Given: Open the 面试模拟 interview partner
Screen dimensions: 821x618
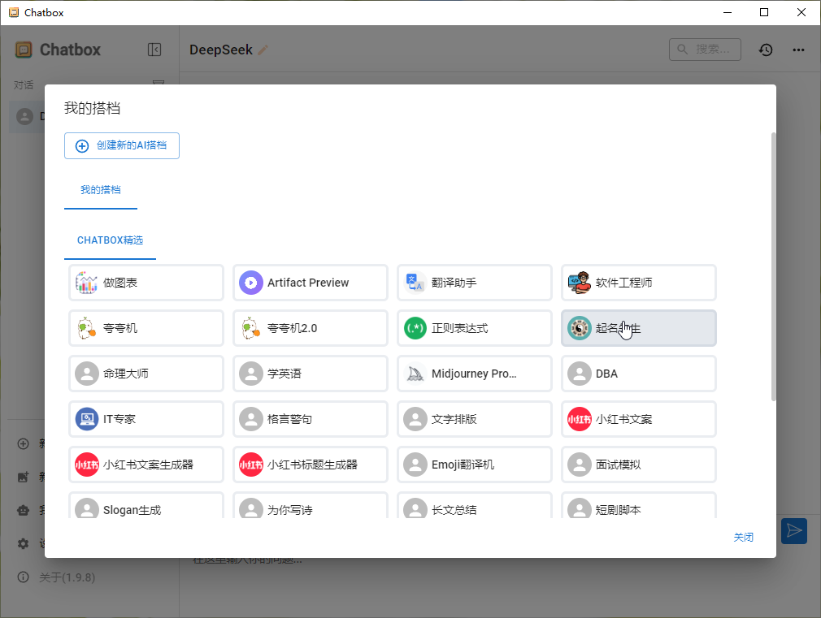Looking at the screenshot, I should [x=639, y=465].
